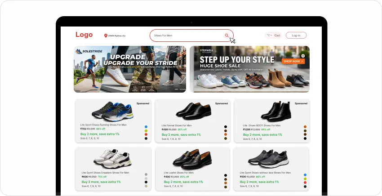Open Lite Sport Shoes Sneakers Shoes For Men title
The image size is (382, 196).
(105, 173)
